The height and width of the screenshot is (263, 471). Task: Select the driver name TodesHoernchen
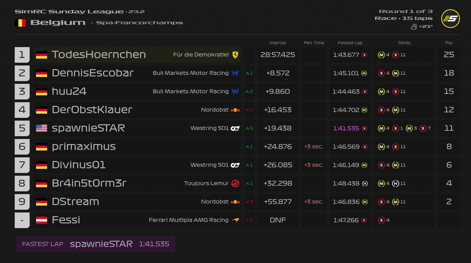(99, 55)
